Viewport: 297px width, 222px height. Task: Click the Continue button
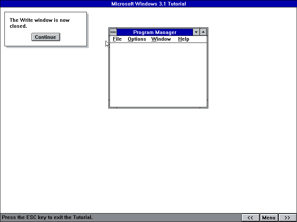point(46,37)
